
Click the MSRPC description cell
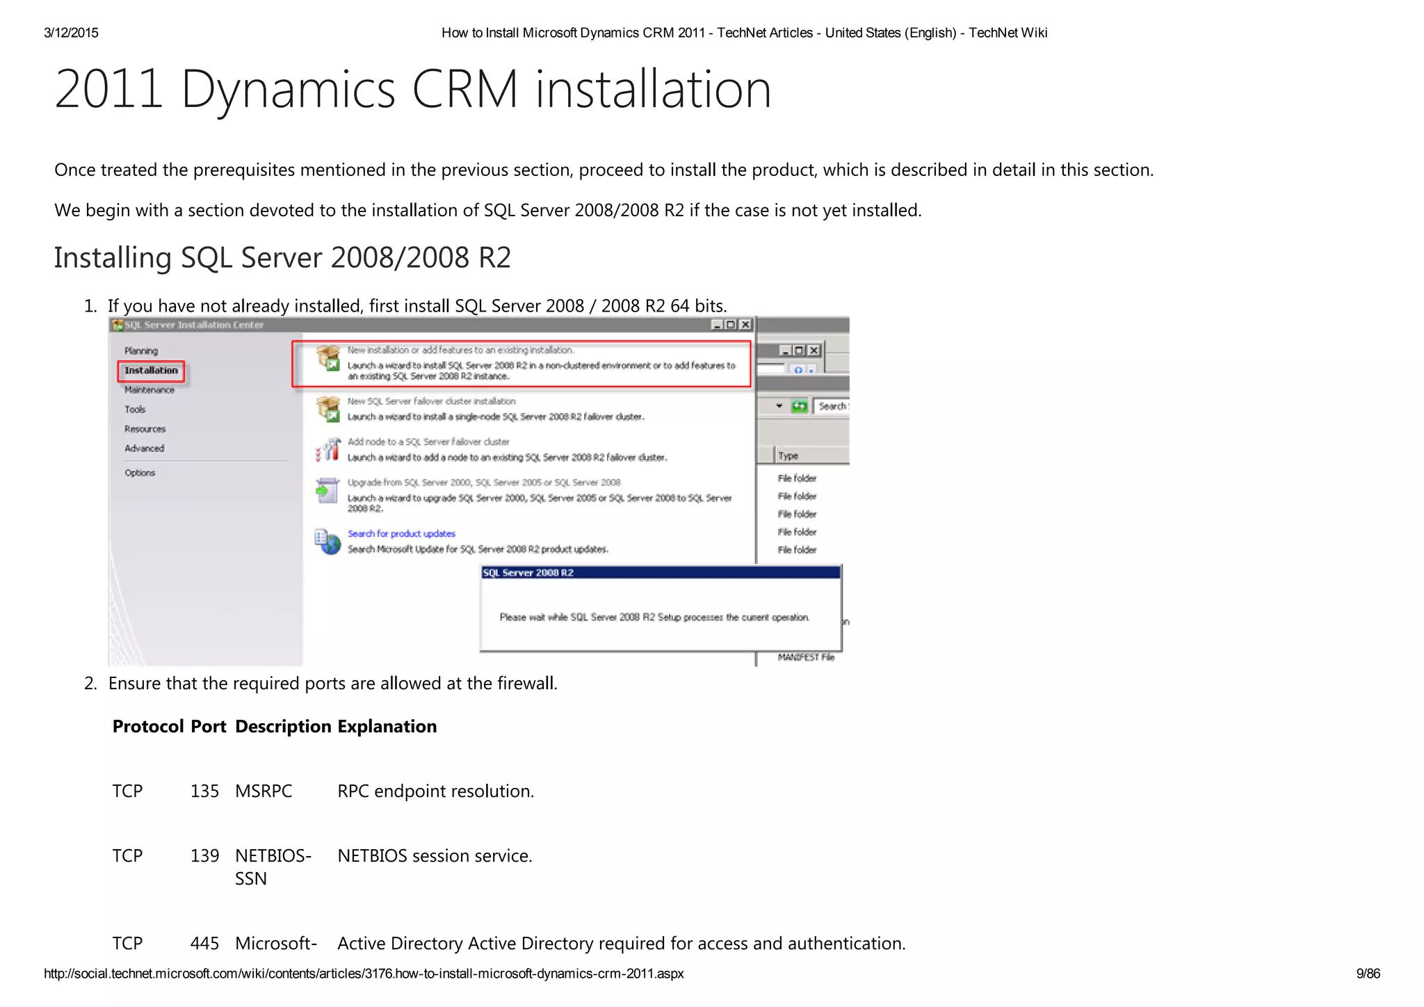click(x=264, y=791)
